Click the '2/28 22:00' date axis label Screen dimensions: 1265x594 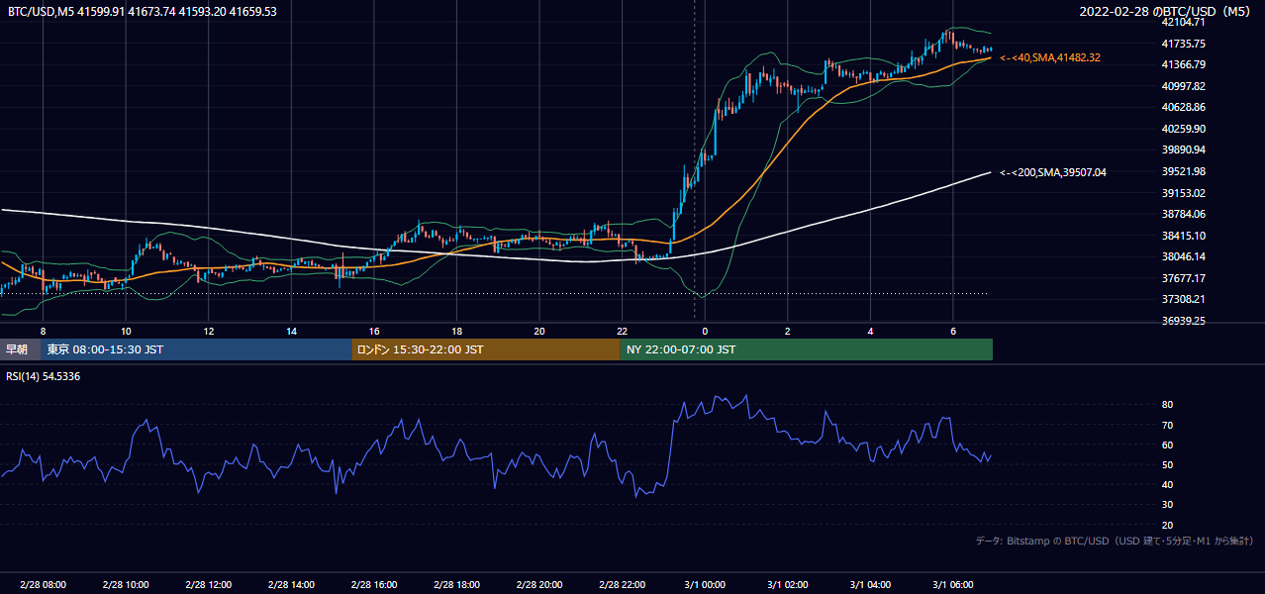point(622,585)
